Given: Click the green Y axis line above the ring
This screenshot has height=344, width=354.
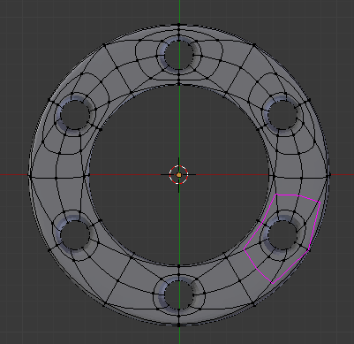Looking at the screenshot, I should [x=179, y=11].
